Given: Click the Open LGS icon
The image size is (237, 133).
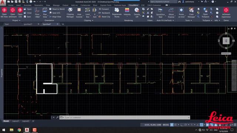Looking at the screenshot, I should (20, 10).
